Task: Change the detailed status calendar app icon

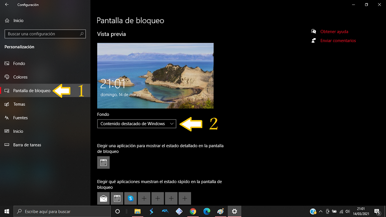Action: tap(103, 163)
